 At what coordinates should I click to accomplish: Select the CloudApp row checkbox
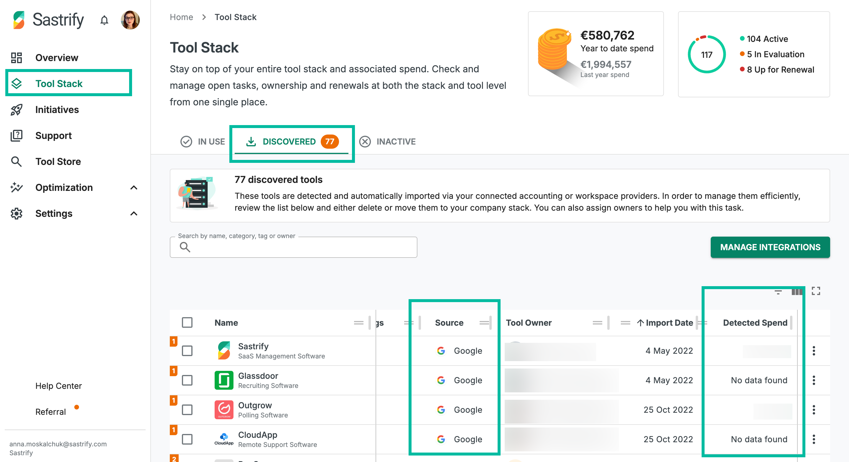tap(187, 439)
